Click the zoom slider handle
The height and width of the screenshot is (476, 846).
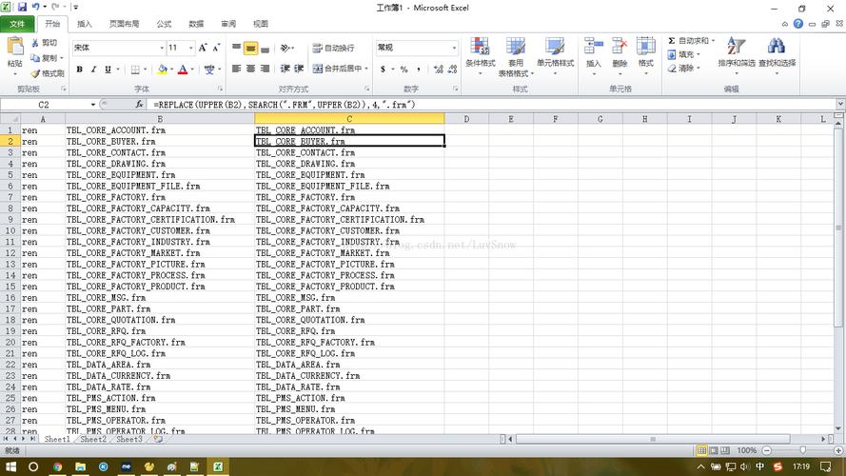[803, 450]
